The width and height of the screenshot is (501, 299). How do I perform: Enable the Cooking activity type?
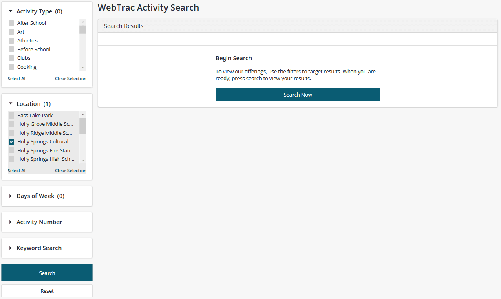coord(11,67)
